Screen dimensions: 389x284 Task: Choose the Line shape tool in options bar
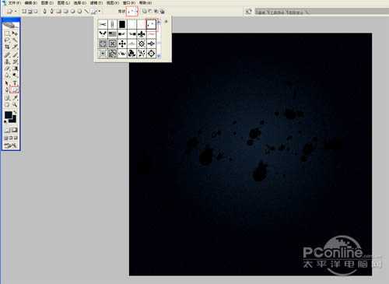[x=86, y=11]
